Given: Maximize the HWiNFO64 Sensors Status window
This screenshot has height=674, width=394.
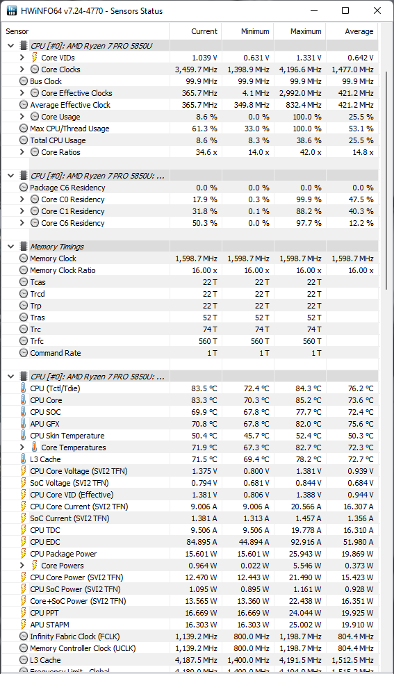Looking at the screenshot, I should (x=345, y=10).
